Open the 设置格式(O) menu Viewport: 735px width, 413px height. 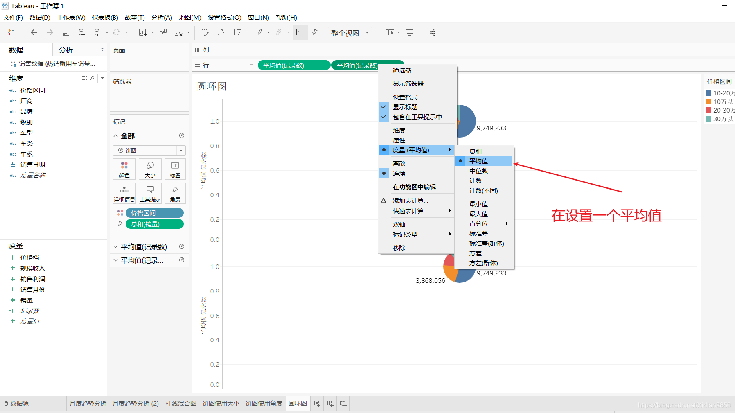pyautogui.click(x=224, y=18)
